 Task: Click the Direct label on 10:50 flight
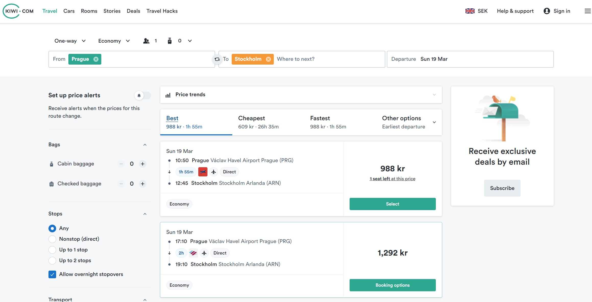click(x=229, y=172)
